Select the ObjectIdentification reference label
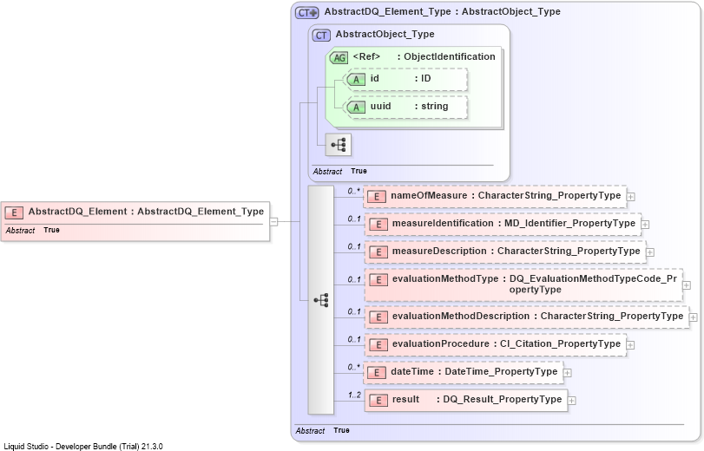Image resolution: width=704 pixels, height=451 pixels. click(424, 56)
